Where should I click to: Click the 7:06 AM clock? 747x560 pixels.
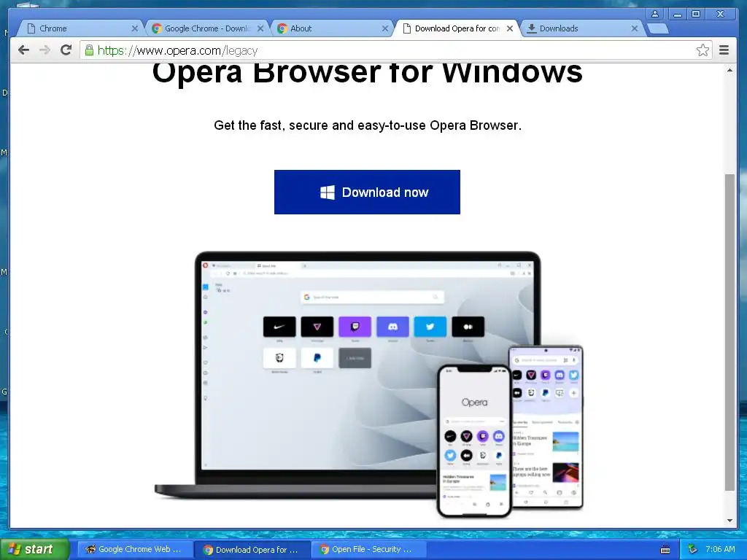point(720,549)
